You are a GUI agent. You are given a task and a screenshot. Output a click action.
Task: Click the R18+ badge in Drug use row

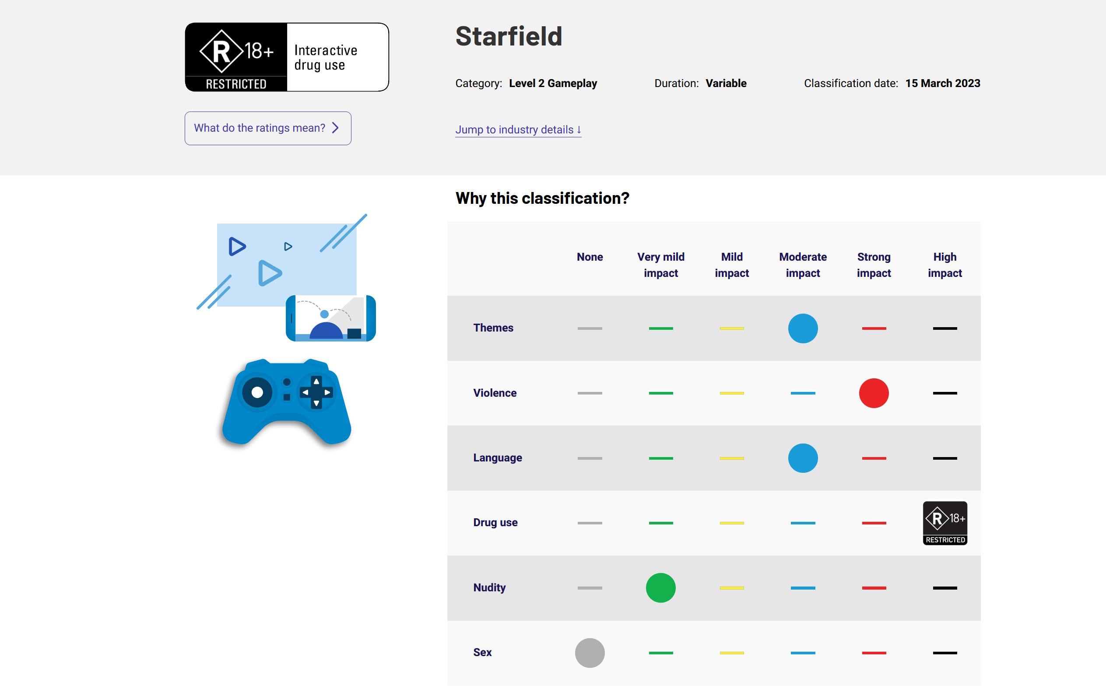(945, 523)
